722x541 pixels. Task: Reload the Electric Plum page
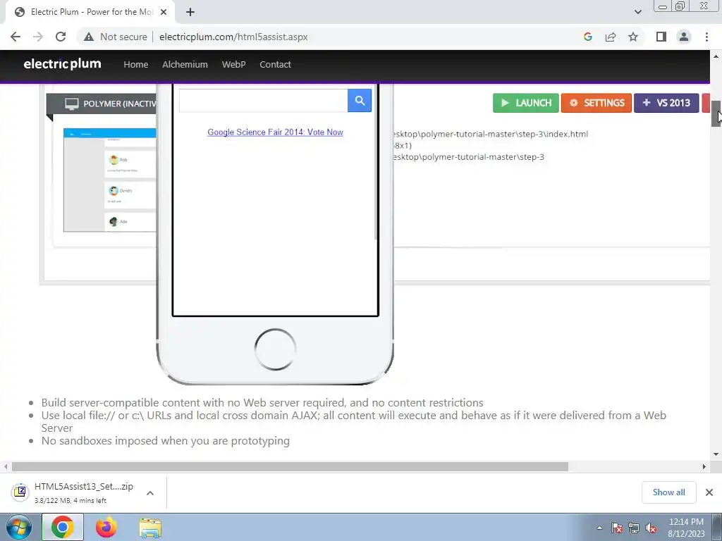click(61, 37)
